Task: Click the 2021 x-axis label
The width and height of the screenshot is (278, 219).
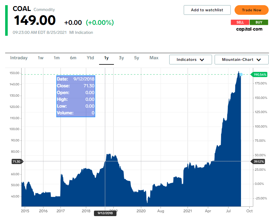Action: pos(188,211)
